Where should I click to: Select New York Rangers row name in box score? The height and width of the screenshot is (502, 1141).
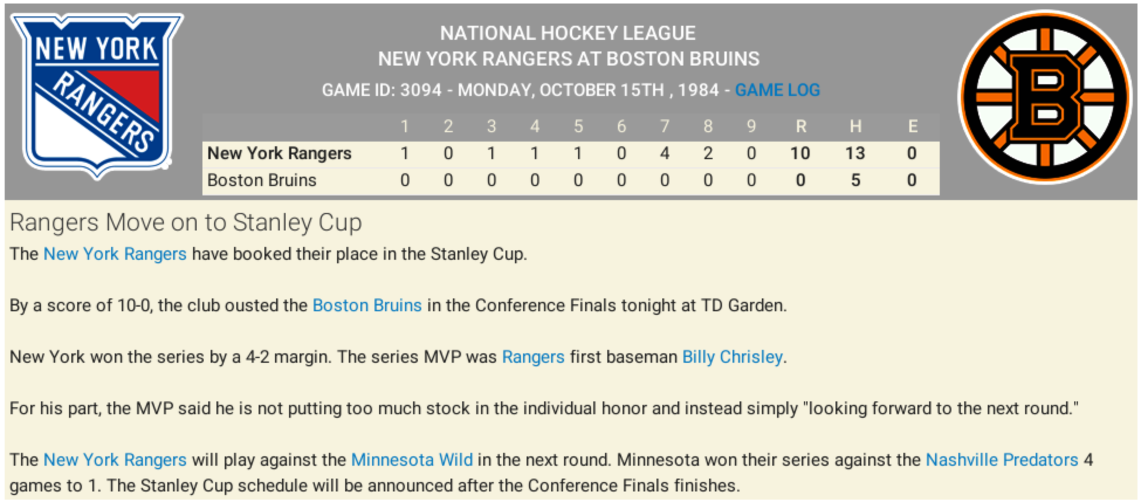tap(279, 153)
